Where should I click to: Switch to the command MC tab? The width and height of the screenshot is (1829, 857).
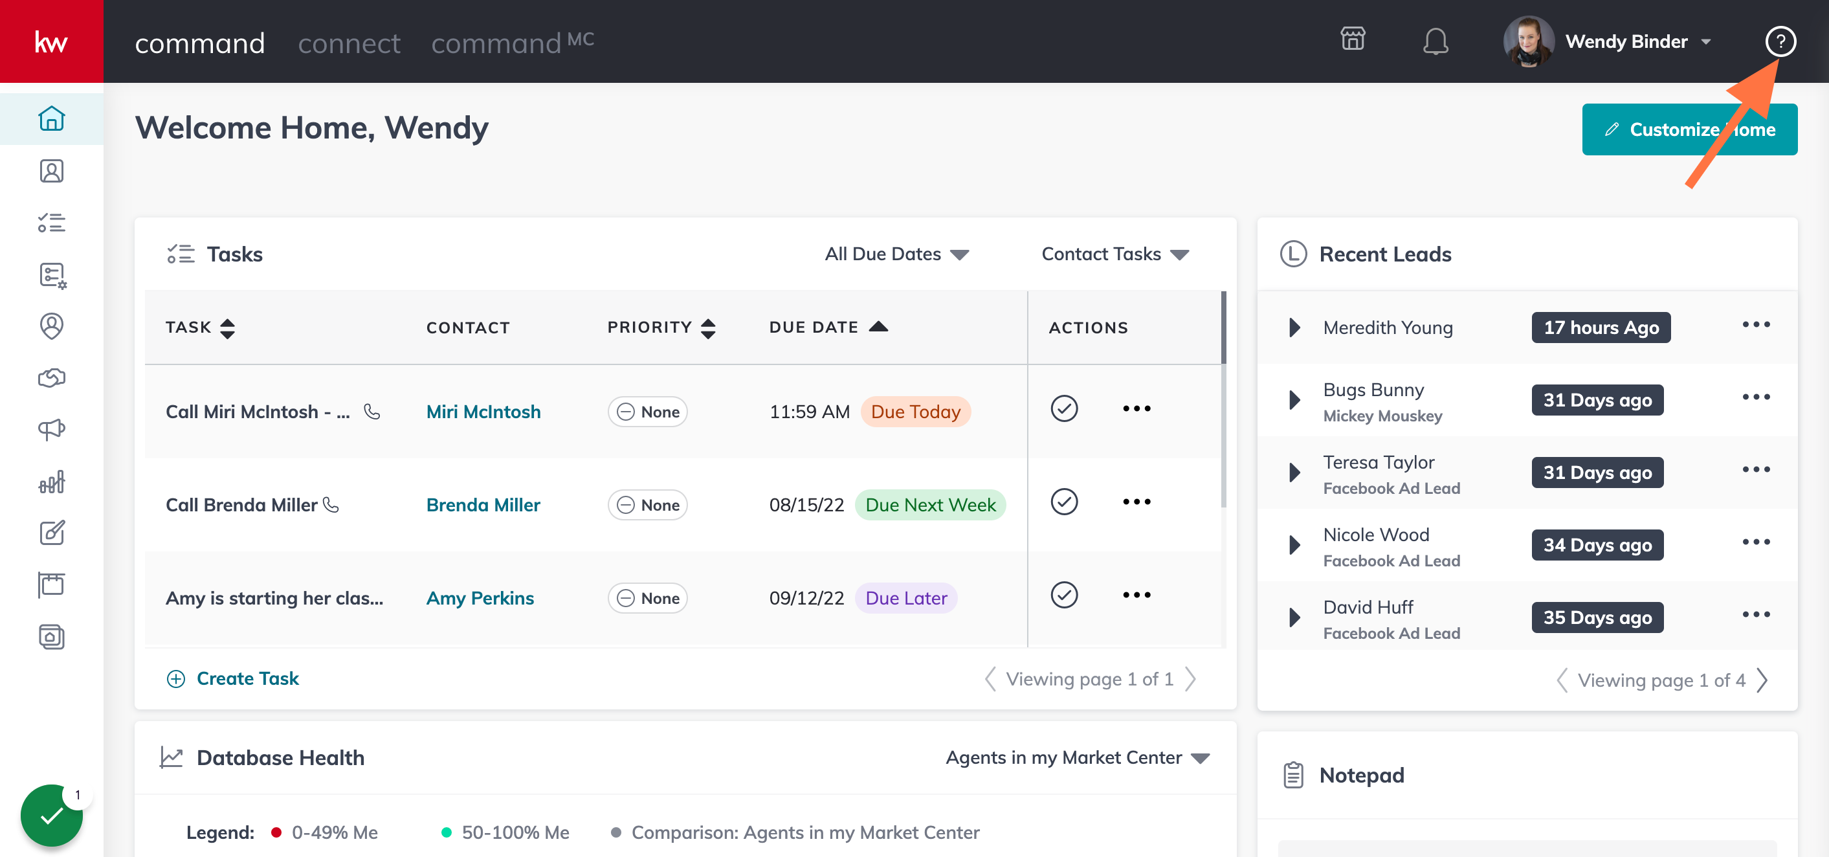click(x=512, y=43)
